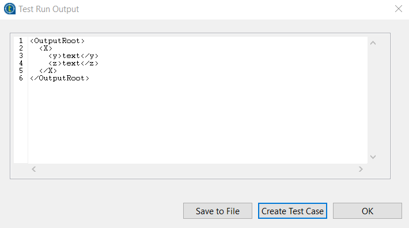Click the Create Test Case button
Image resolution: width=409 pixels, height=228 pixels.
pos(293,211)
